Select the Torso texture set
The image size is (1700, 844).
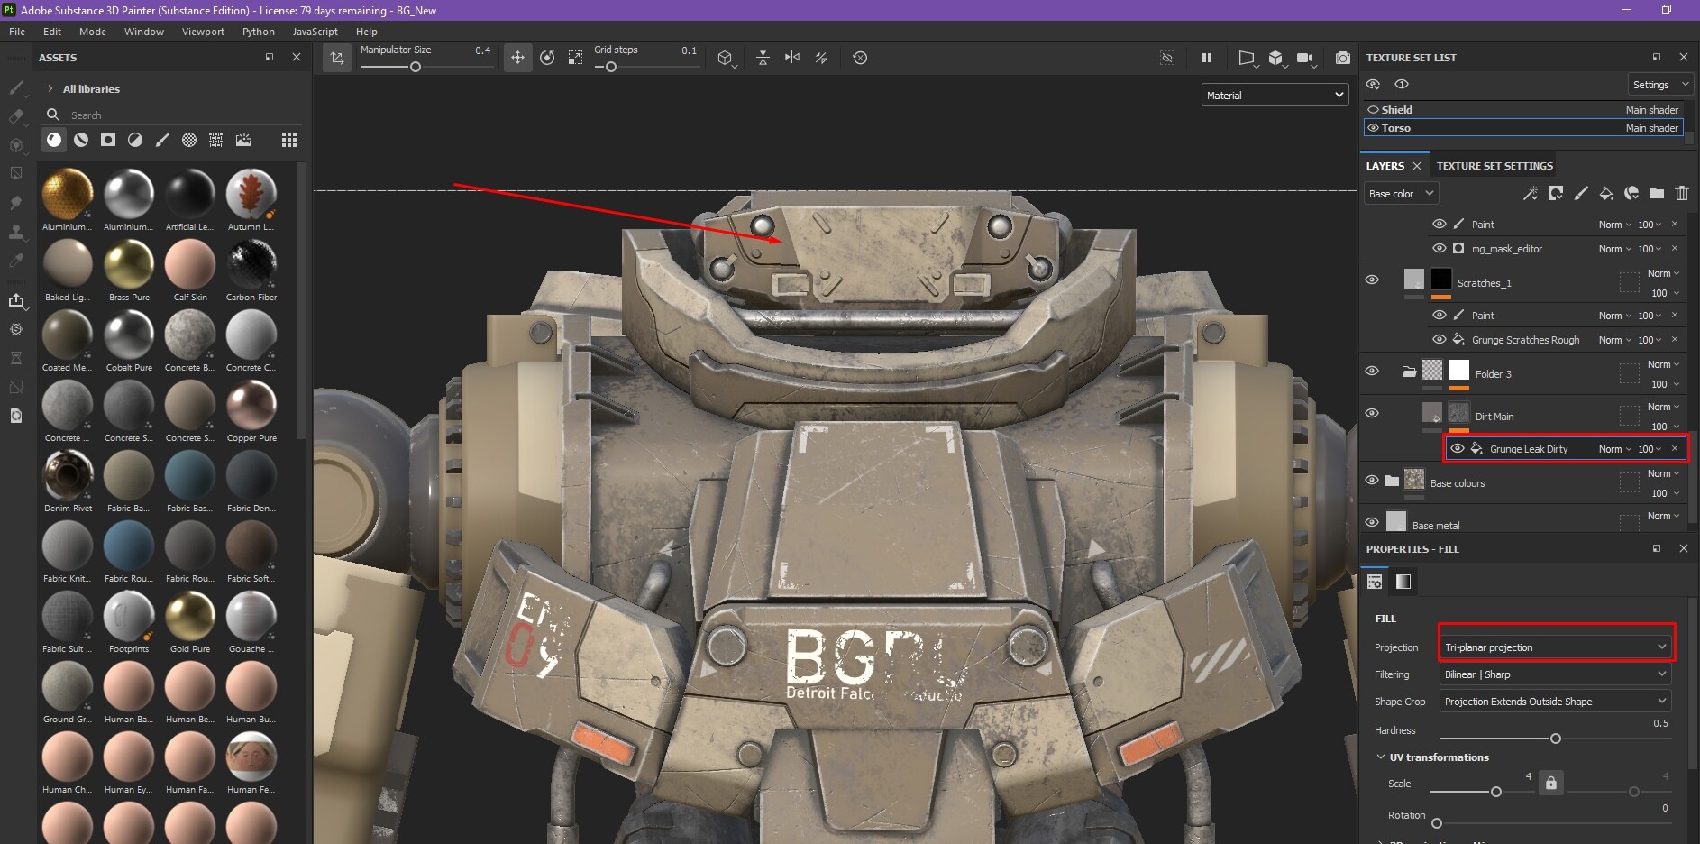coord(1523,128)
